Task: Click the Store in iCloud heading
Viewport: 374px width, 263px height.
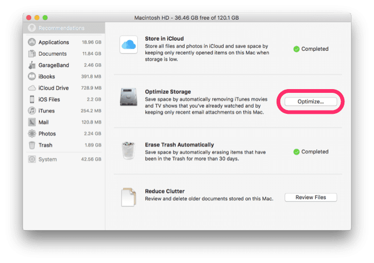Action: [x=164, y=39]
